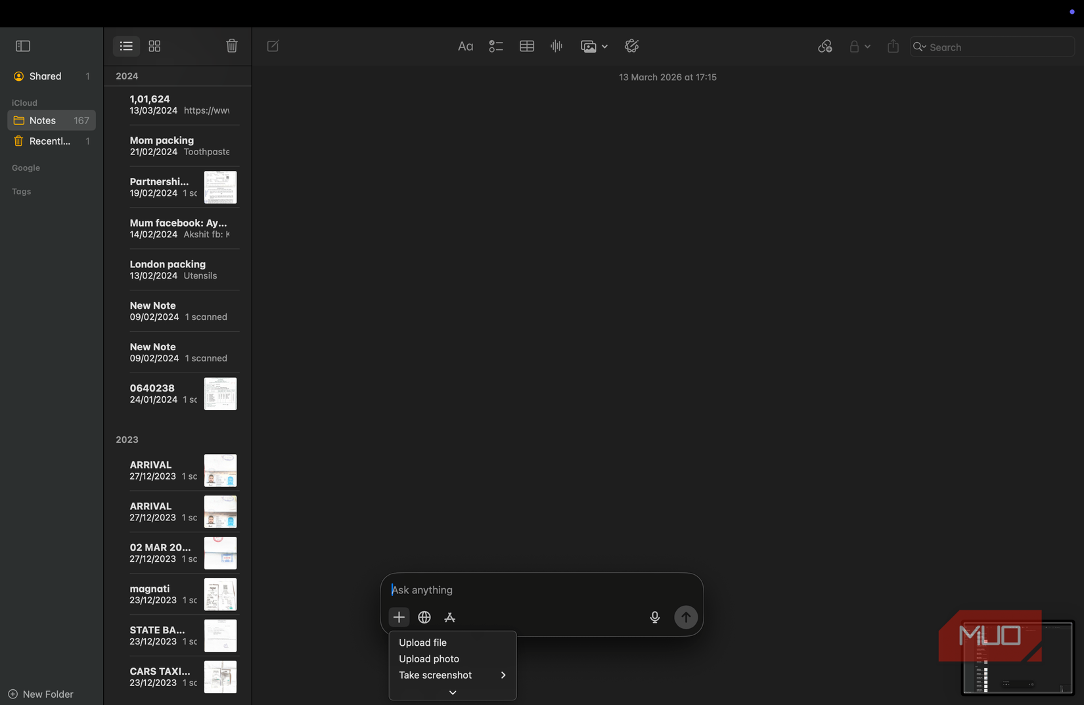This screenshot has width=1084, height=705.
Task: Open the lock options chevron
Action: pyautogui.click(x=868, y=47)
